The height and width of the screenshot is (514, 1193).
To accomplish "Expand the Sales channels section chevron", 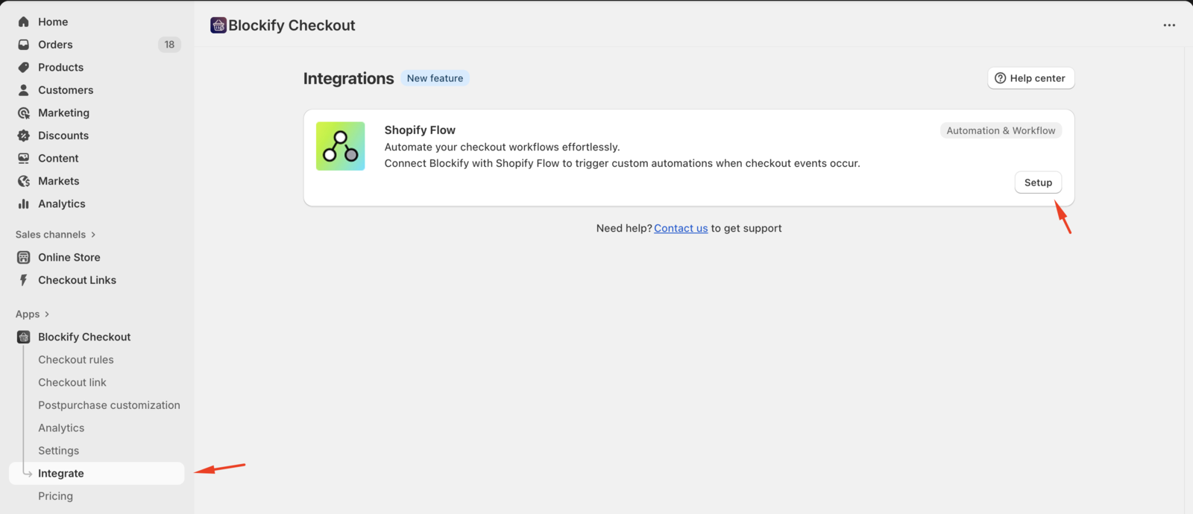I will 93,235.
